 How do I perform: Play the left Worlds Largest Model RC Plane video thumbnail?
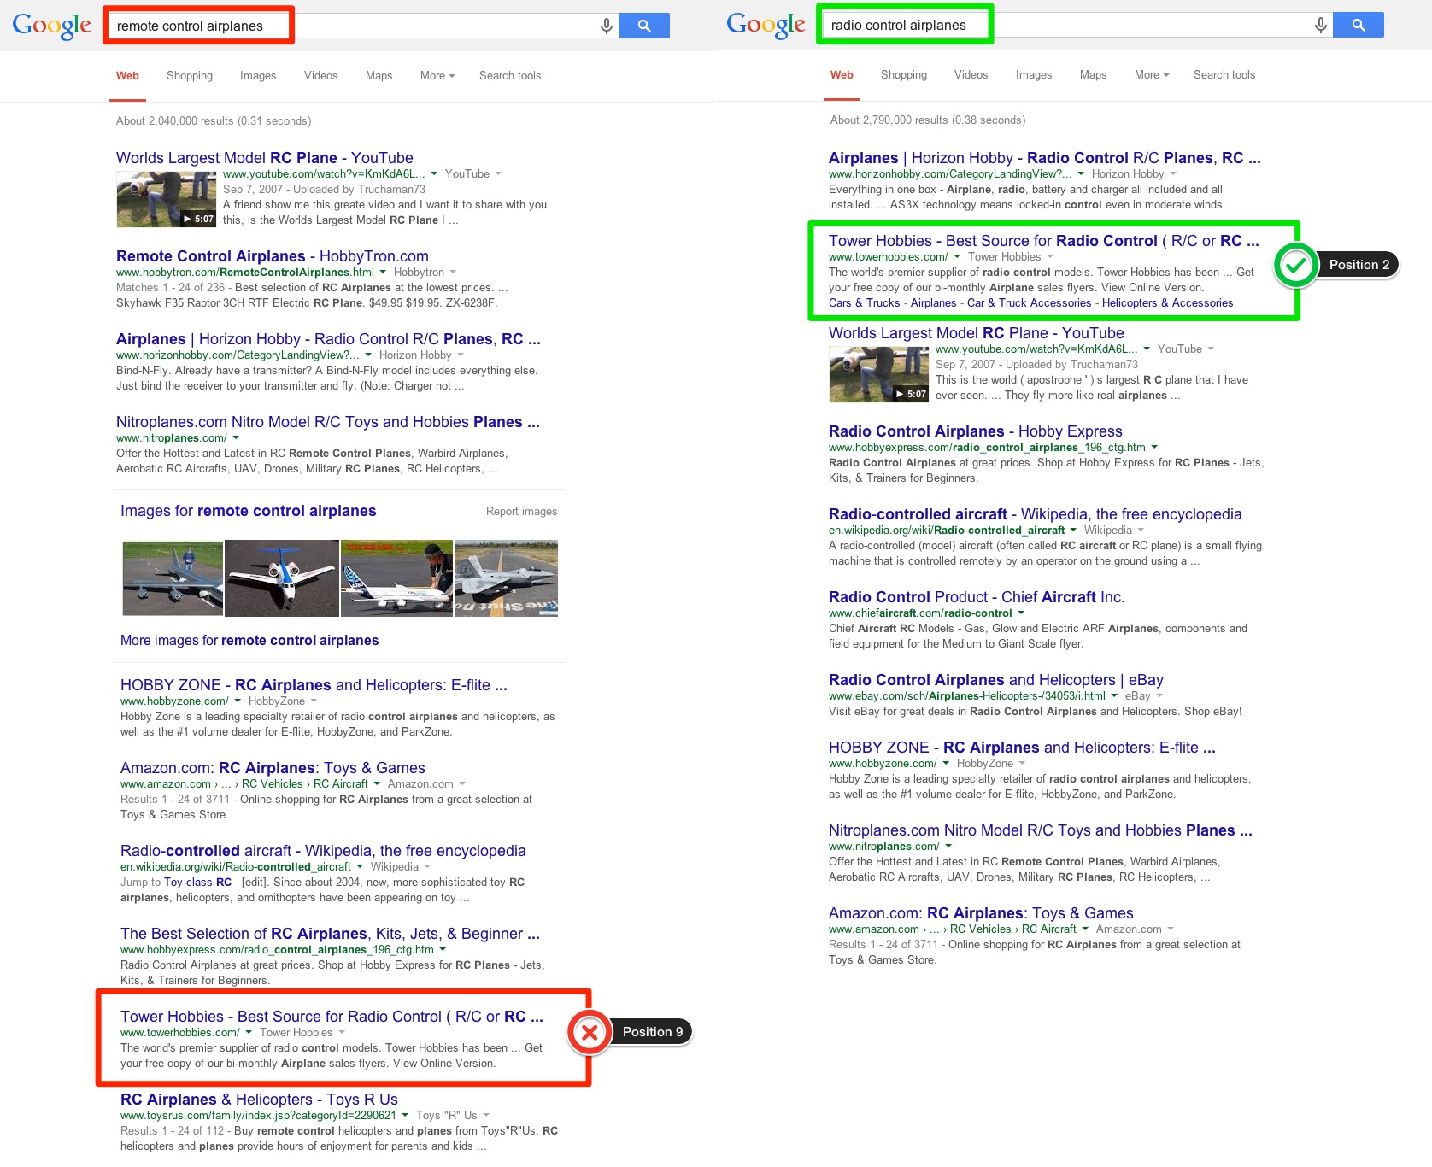[x=167, y=199]
